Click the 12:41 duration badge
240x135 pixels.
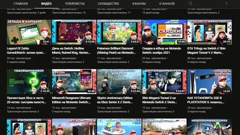46,42
